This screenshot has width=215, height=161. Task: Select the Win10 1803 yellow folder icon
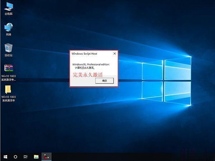pyautogui.click(x=8, y=89)
